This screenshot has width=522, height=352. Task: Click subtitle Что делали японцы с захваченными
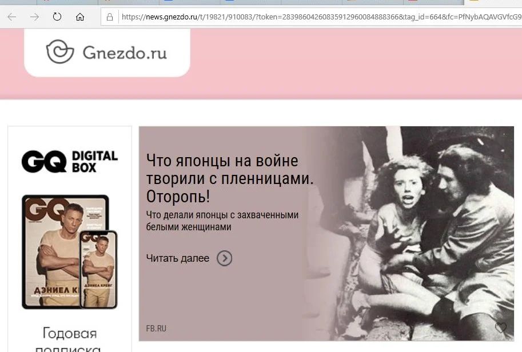pos(222,221)
